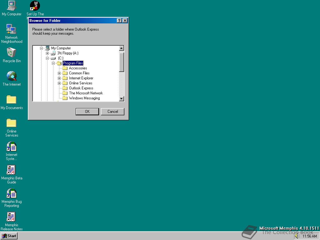The width and height of the screenshot is (320, 240).
Task: Collapse the (C:) drive node
Action: [x=47, y=58]
